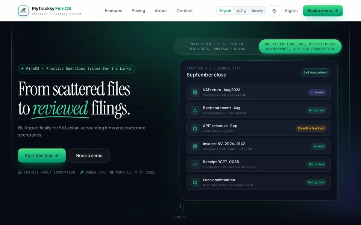Click the scales icon beside PDPA No. 9
Image resolution: width=361 pixels, height=225 pixels.
112,172
